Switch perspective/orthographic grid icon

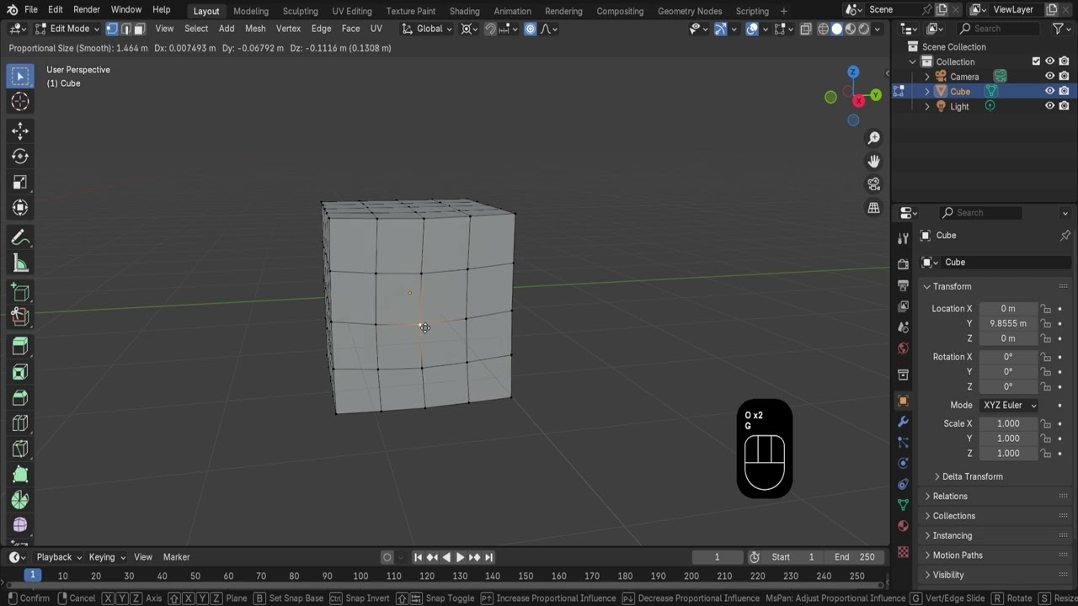pyautogui.click(x=873, y=207)
